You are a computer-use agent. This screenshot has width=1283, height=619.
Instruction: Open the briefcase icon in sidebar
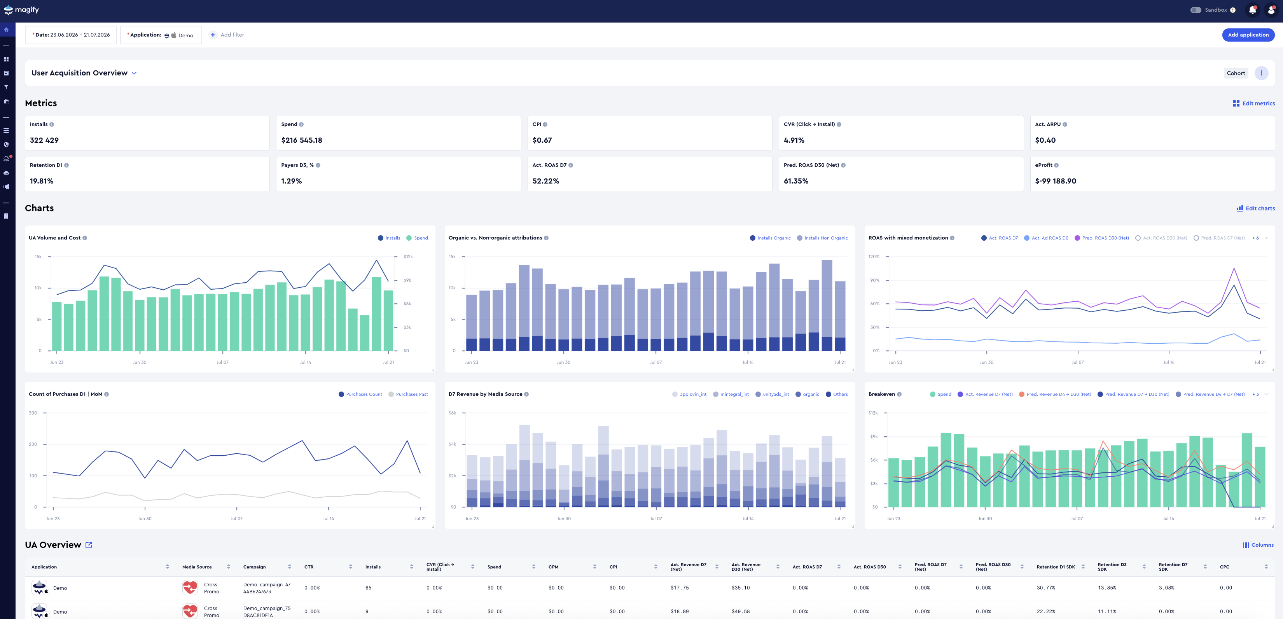click(x=6, y=101)
